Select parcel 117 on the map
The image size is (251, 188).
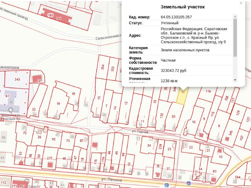click(x=233, y=100)
